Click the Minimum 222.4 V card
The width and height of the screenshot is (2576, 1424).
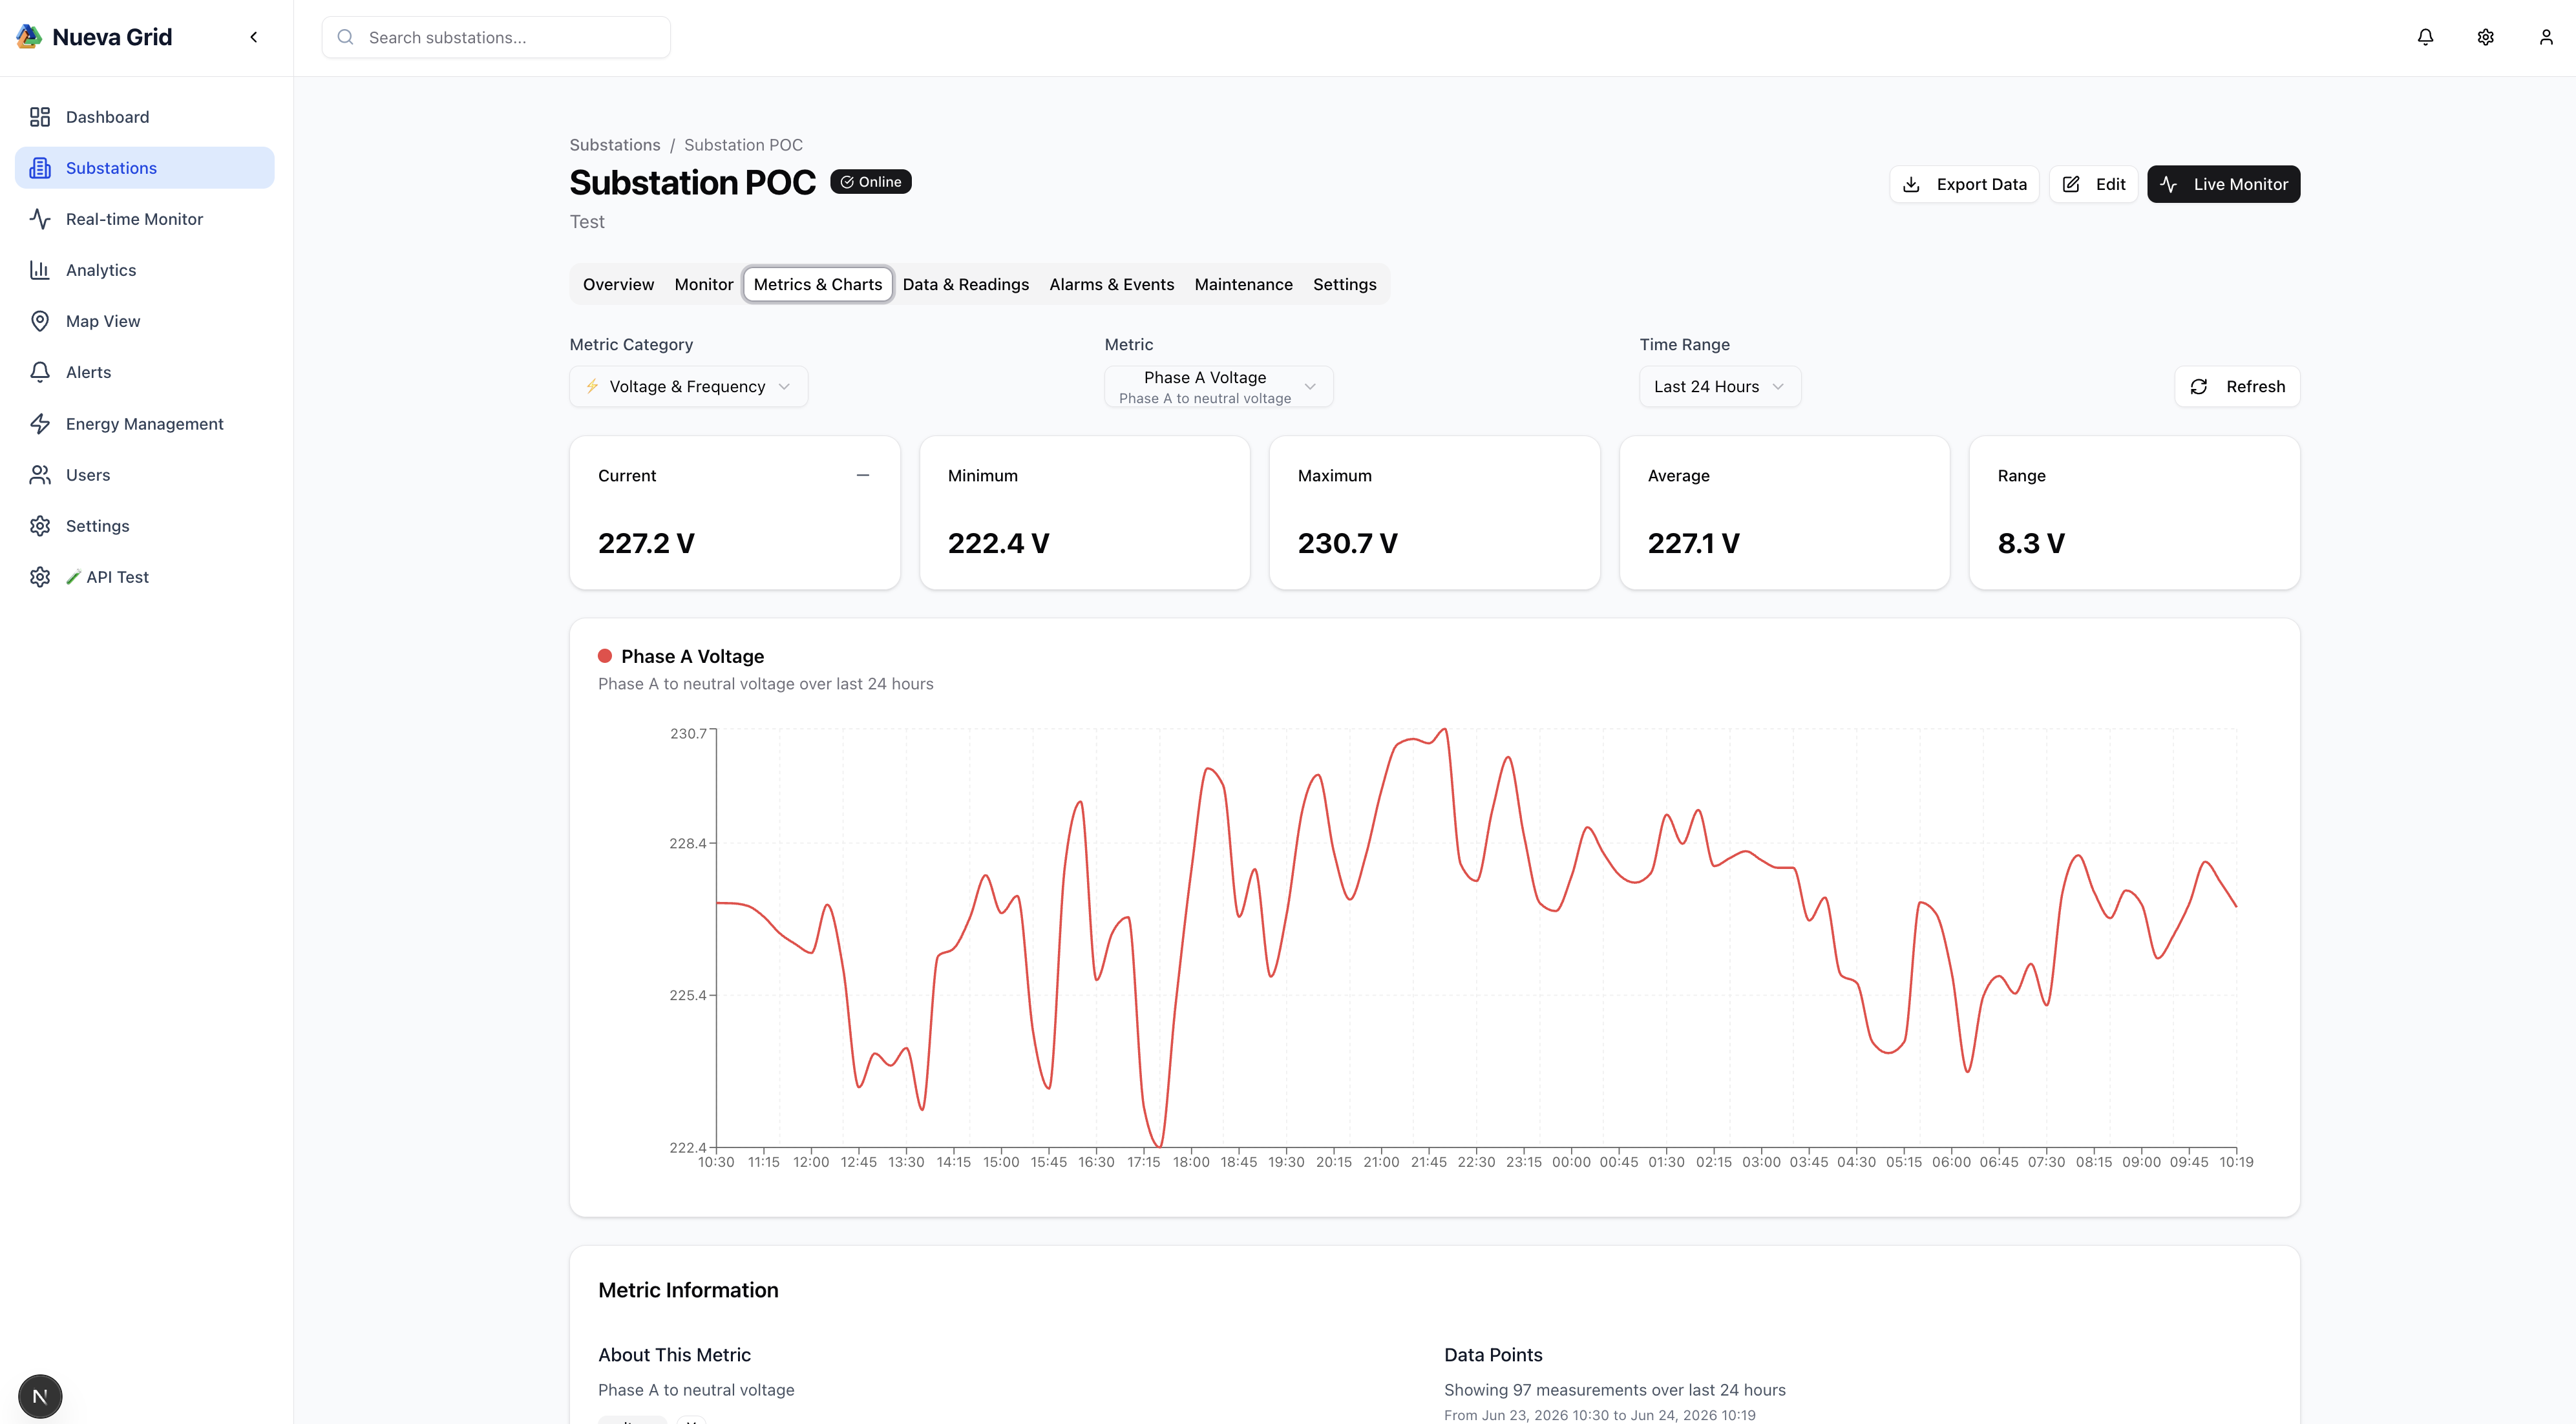pos(1085,513)
